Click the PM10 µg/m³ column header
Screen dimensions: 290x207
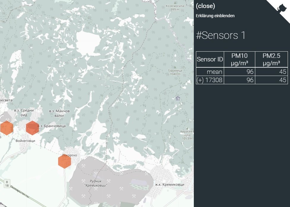pos(239,59)
